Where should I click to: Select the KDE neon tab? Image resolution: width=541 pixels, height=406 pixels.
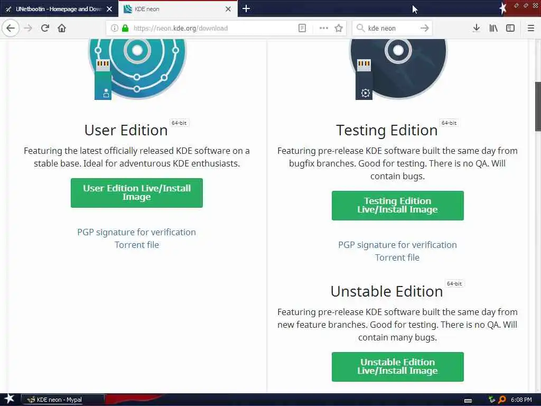click(x=178, y=9)
